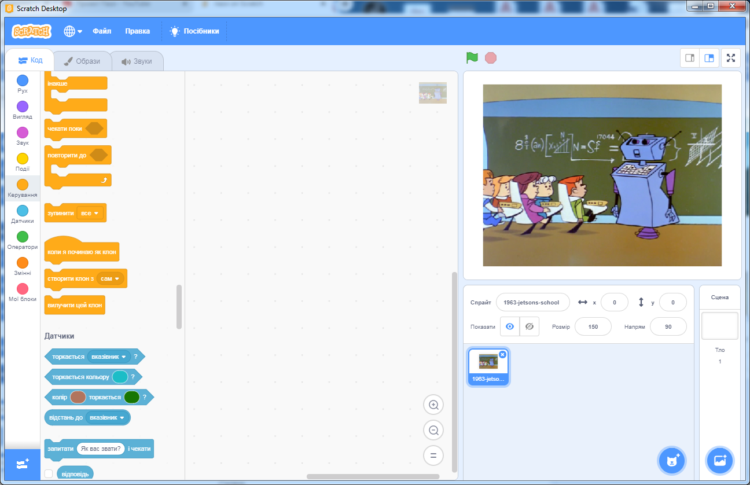Click the choose a sprite button
The image size is (750, 485).
(672, 461)
